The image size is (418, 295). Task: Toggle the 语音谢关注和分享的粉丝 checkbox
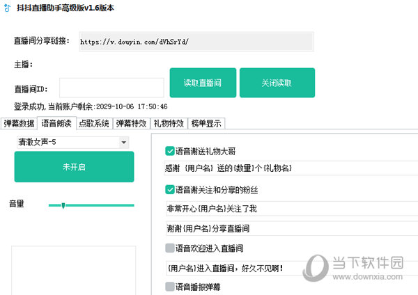click(170, 189)
